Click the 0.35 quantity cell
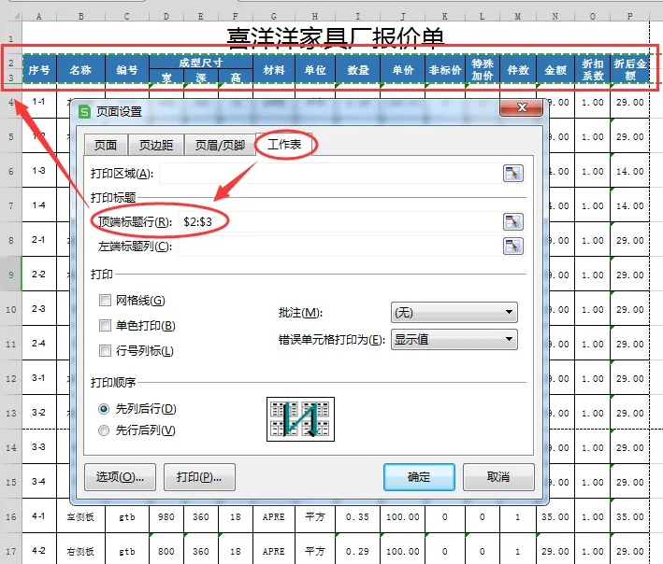Viewport: 663px width, 564px height. pos(358,515)
